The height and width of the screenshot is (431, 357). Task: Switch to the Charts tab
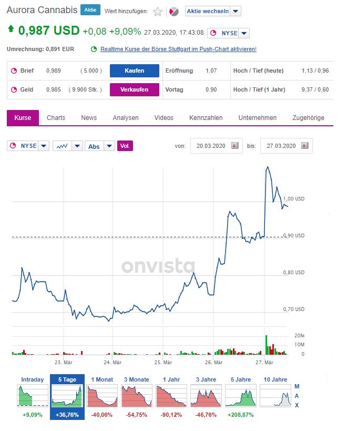pos(56,118)
